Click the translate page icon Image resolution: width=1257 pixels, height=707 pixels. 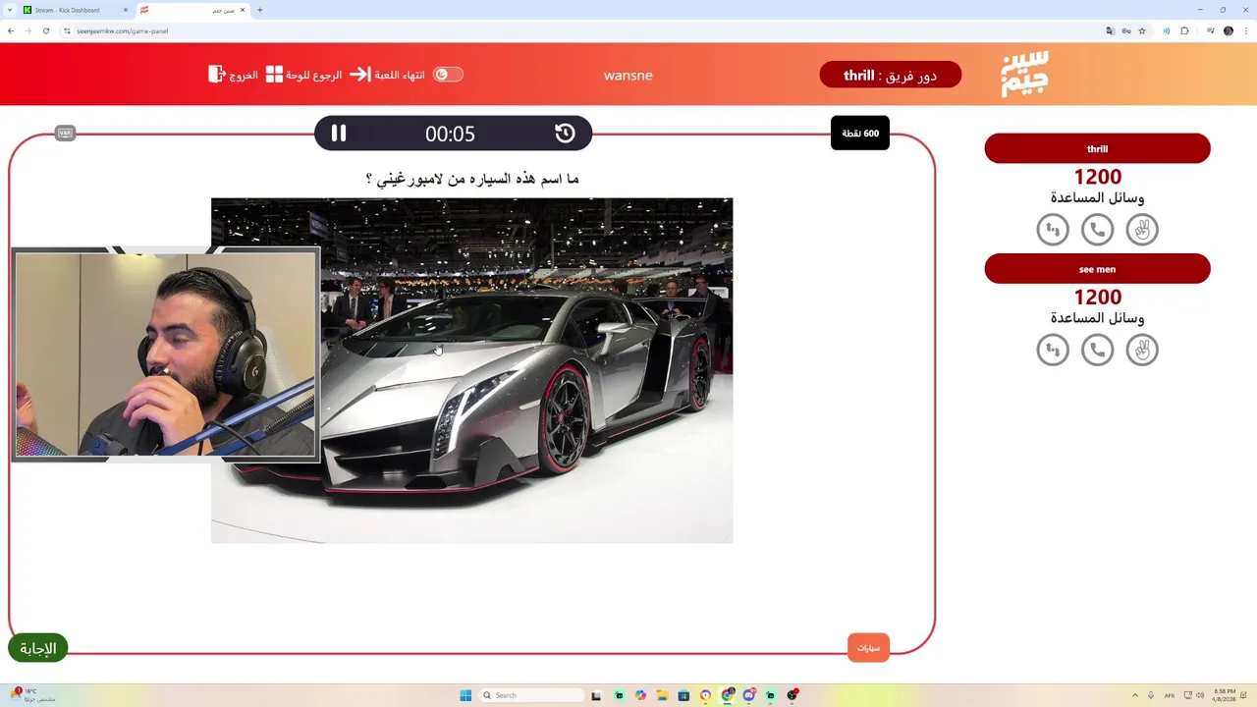point(1111,30)
